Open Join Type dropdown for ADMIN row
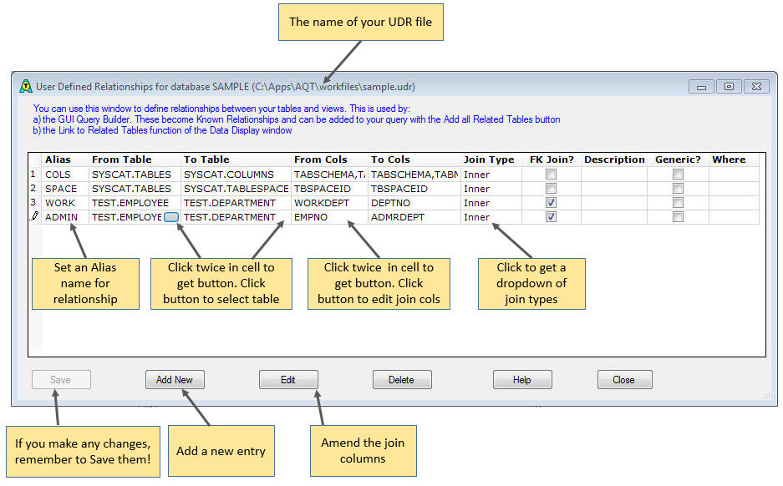This screenshot has height=486, width=783. (x=491, y=217)
